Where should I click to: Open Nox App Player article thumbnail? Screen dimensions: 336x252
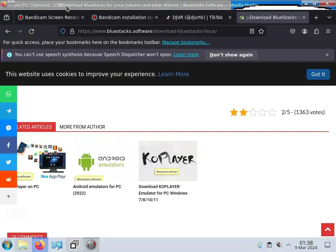tap(41, 161)
